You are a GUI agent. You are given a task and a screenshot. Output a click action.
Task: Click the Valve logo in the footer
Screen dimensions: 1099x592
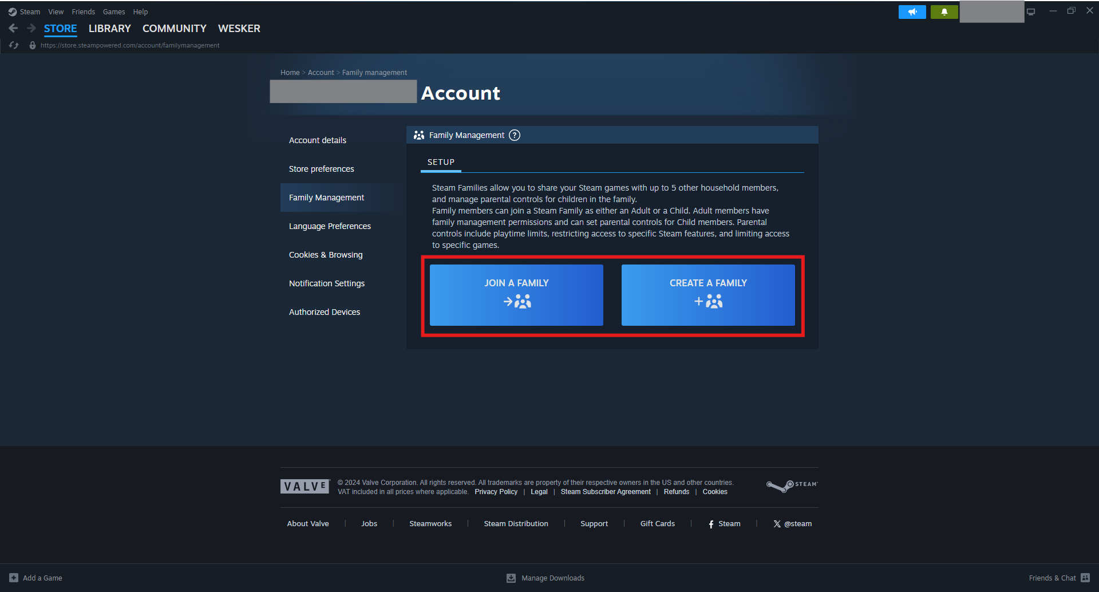coord(305,486)
